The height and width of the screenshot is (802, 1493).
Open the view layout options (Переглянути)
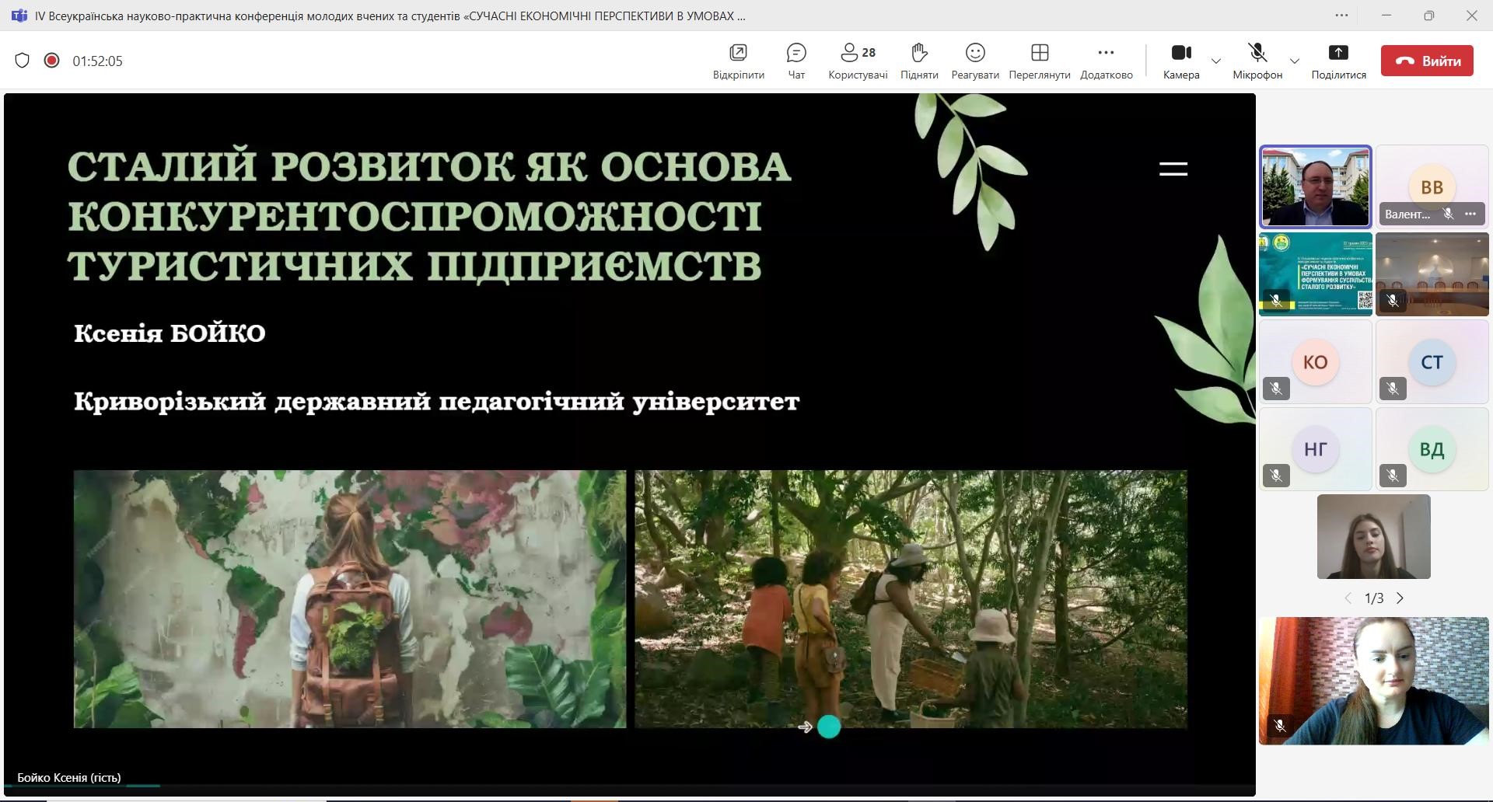point(1039,61)
